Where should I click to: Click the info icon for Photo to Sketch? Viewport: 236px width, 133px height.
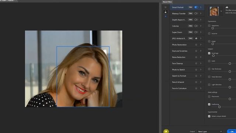pos(196,70)
